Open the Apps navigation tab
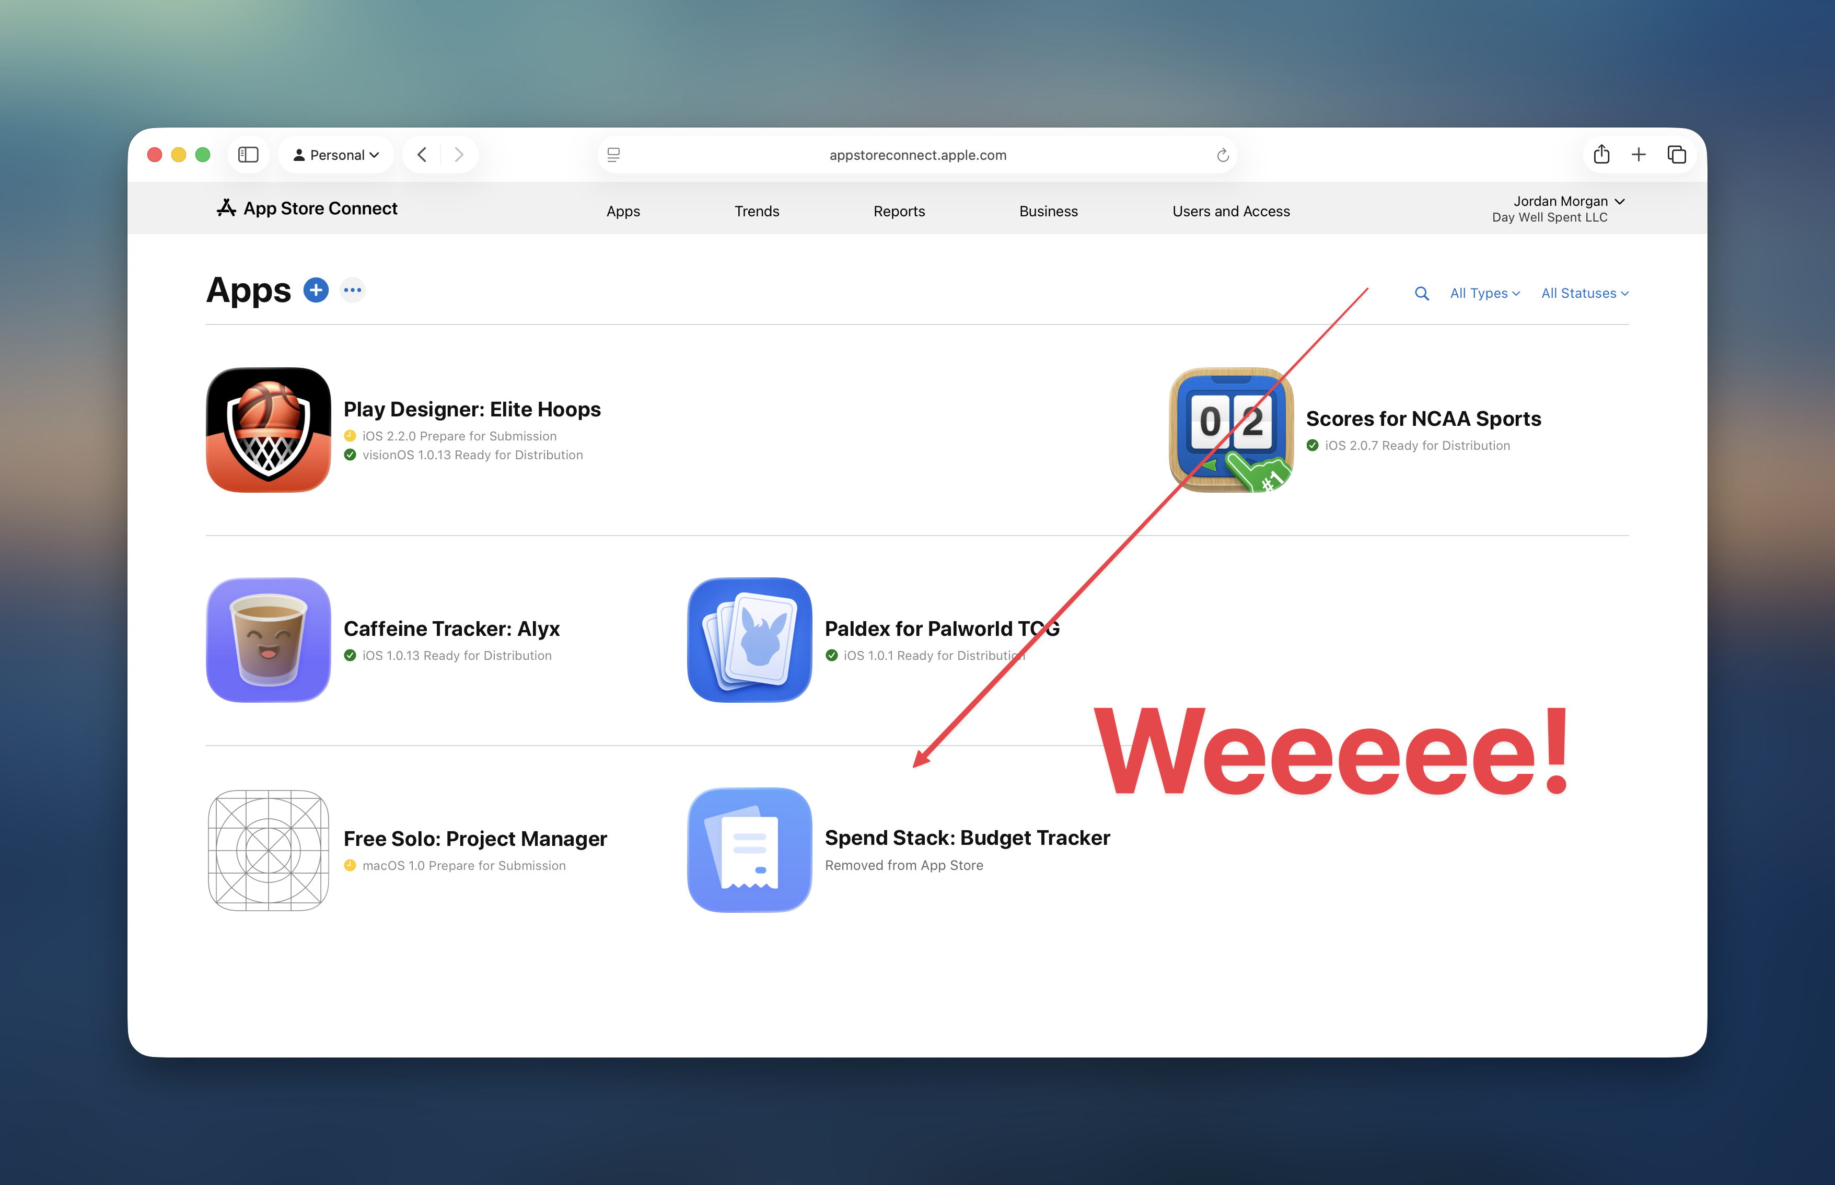The width and height of the screenshot is (1835, 1185). (x=623, y=211)
